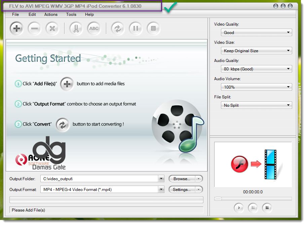The width and height of the screenshot is (306, 225).
Task: Click the Output Format field showing MP4
Action: point(100,189)
